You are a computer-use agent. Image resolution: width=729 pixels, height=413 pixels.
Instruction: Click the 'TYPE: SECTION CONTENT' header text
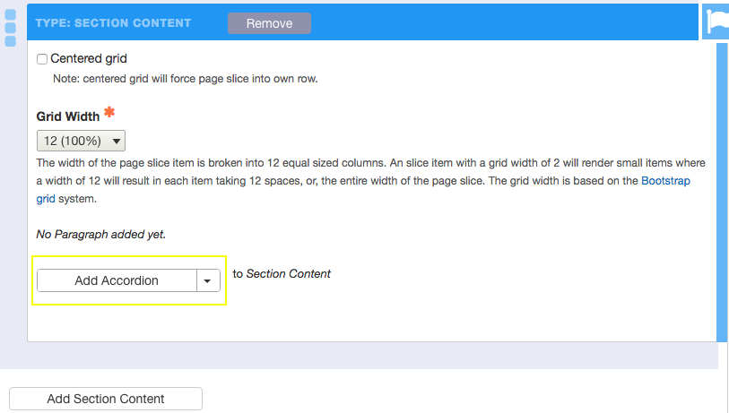pyautogui.click(x=114, y=23)
